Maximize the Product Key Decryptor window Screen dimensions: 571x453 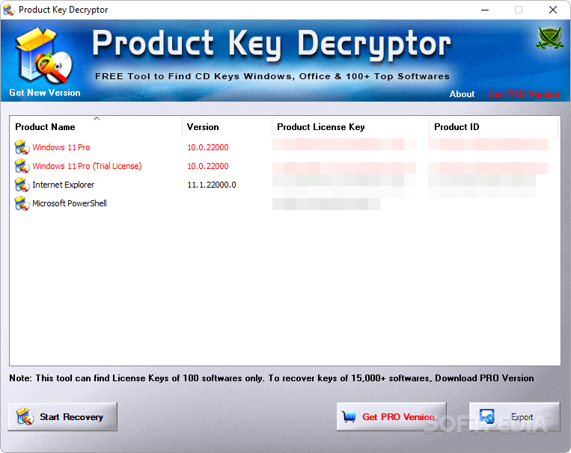[519, 10]
